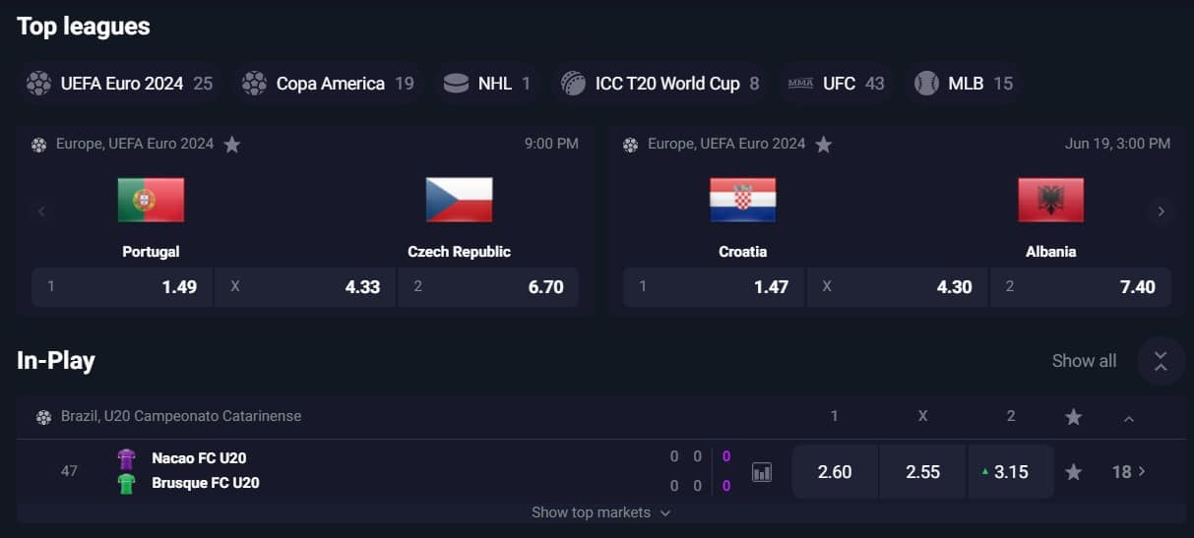Image resolution: width=1194 pixels, height=538 pixels.
Task: Collapse all In-Play sections icon
Action: 1161,361
